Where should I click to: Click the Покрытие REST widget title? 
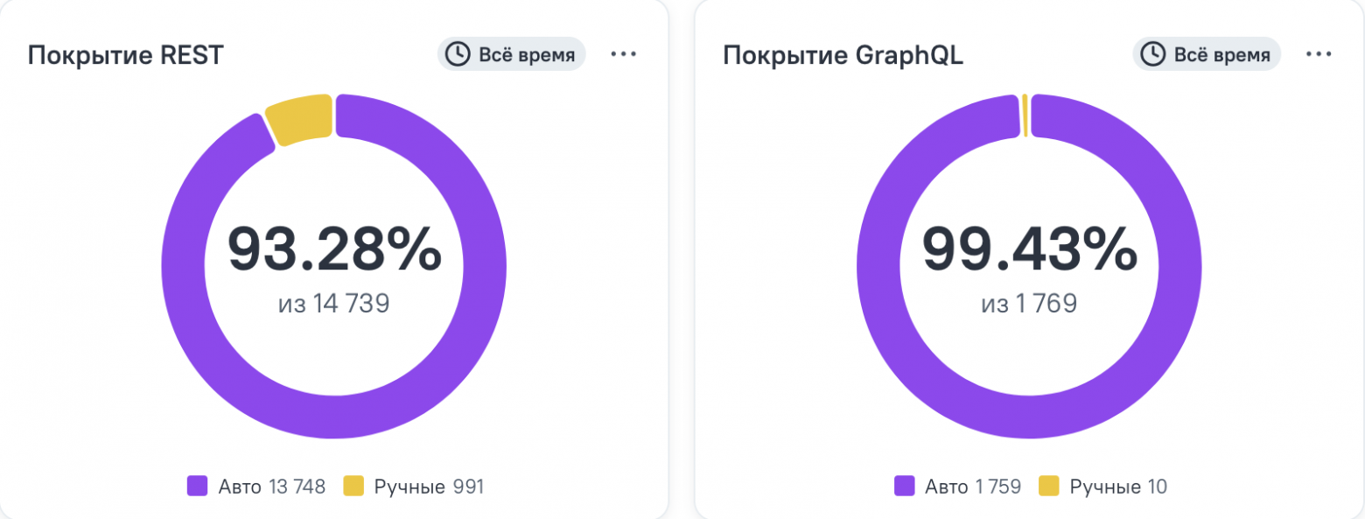[x=126, y=55]
